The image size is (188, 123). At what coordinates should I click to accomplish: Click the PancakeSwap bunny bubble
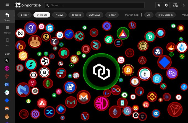click(35, 41)
